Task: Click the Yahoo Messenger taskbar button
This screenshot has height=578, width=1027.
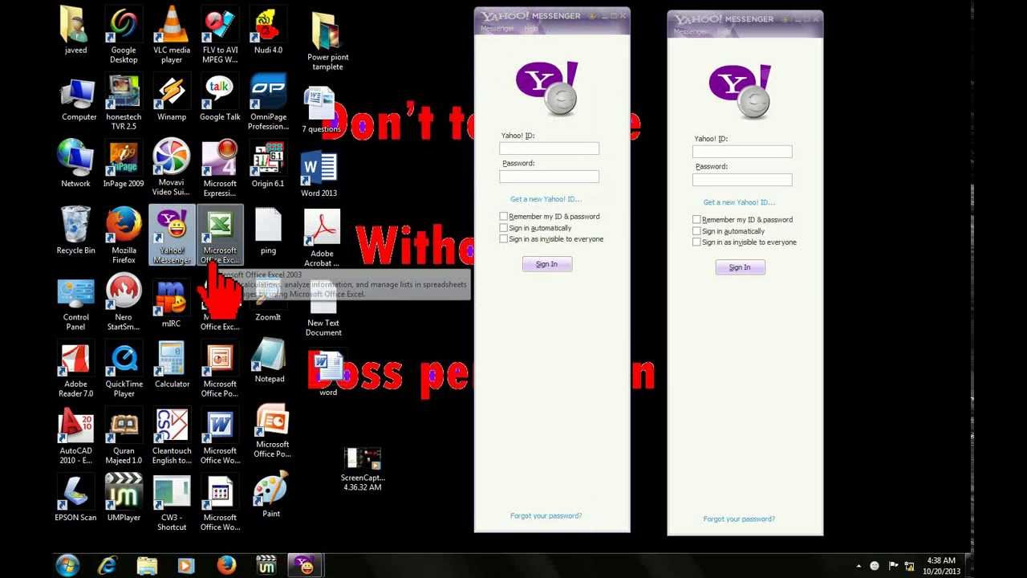Action: click(305, 565)
